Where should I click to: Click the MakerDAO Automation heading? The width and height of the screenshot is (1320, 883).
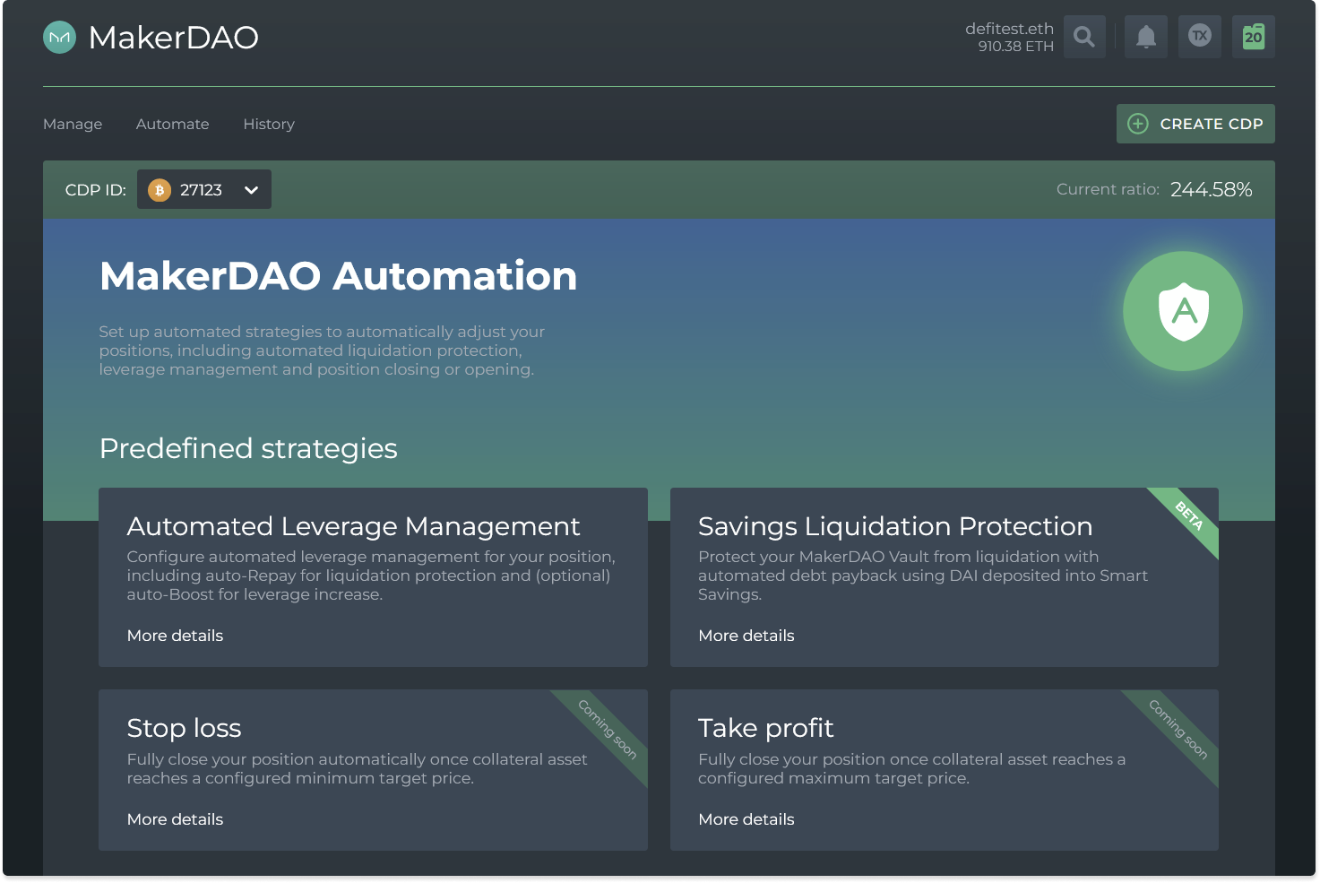pyautogui.click(x=339, y=276)
